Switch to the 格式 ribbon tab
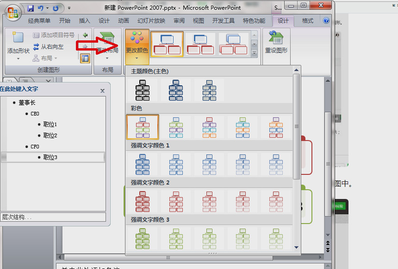 (x=307, y=21)
